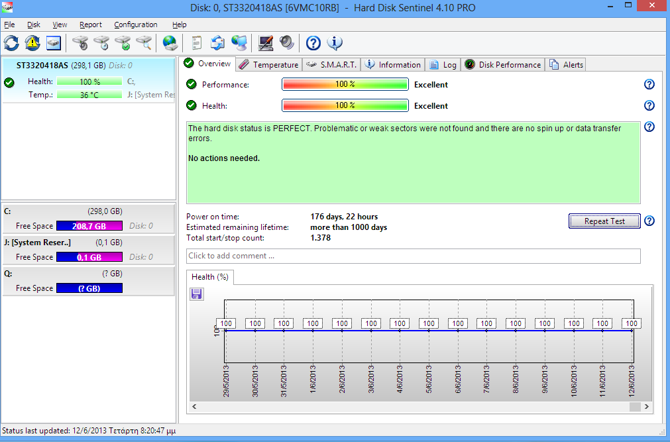This screenshot has height=442, width=670.
Task: Switch to the Information tab
Action: click(x=393, y=64)
